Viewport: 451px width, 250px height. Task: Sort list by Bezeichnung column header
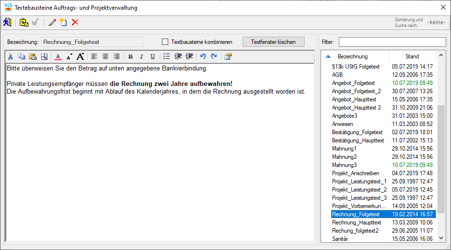[352, 56]
